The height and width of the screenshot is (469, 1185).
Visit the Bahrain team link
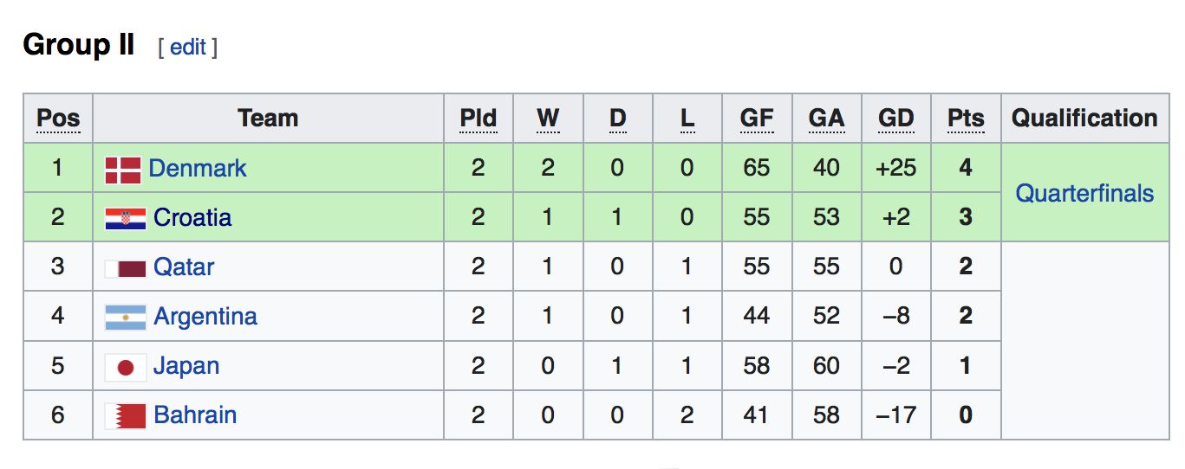[195, 414]
